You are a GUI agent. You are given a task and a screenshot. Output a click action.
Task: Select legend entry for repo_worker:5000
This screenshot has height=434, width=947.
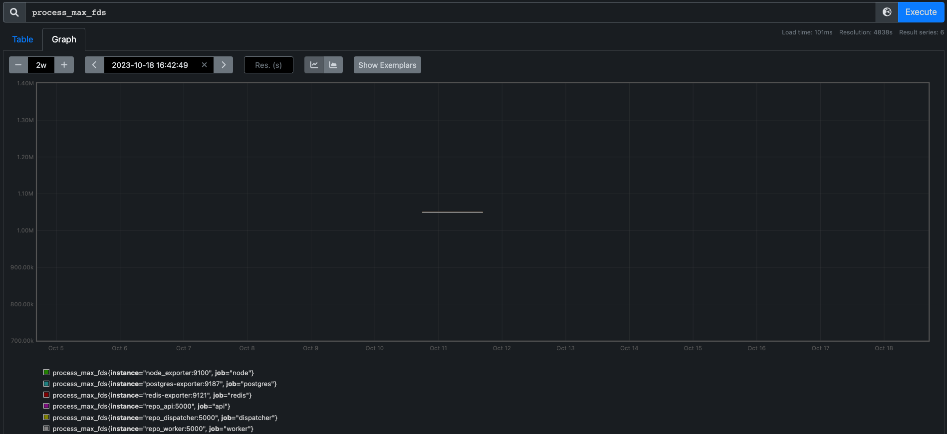tap(153, 429)
